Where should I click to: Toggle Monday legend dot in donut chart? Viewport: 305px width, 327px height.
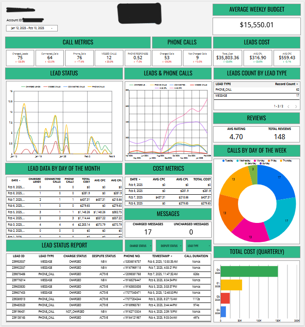pyautogui.click(x=256, y=160)
